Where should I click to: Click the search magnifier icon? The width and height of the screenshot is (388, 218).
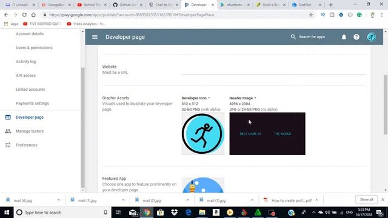[293, 37]
